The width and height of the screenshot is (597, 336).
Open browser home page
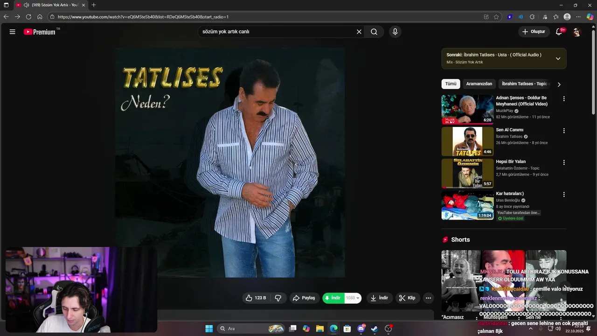pyautogui.click(x=40, y=17)
